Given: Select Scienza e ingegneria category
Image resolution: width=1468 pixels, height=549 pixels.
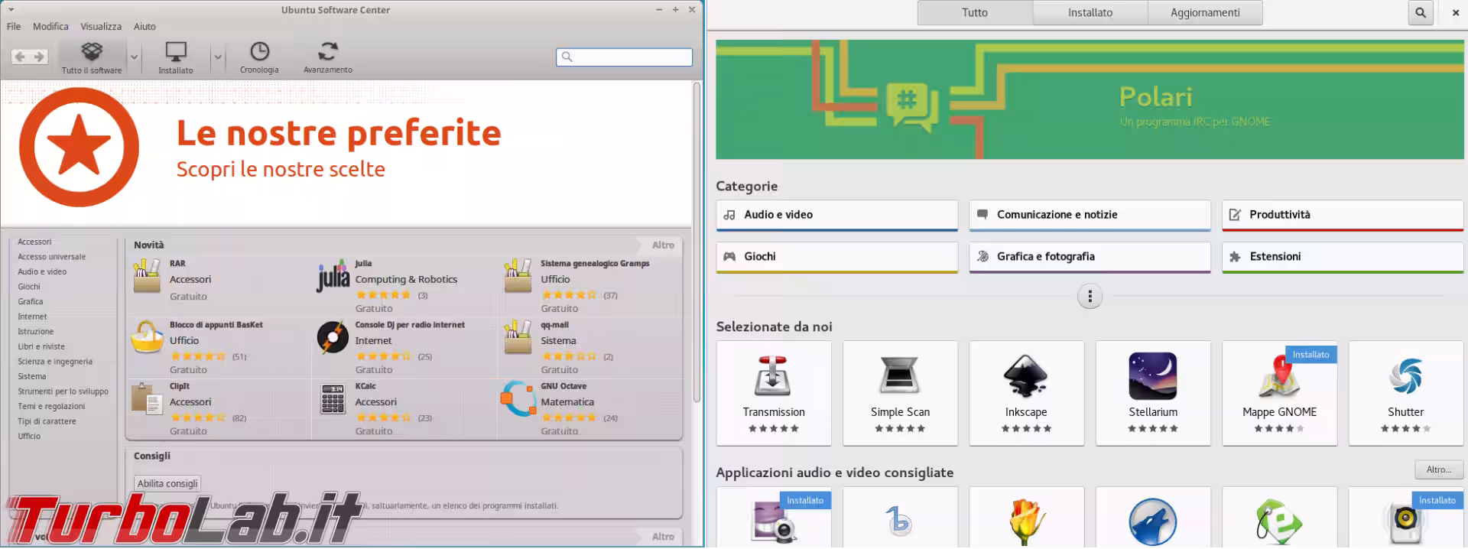Looking at the screenshot, I should point(55,362).
